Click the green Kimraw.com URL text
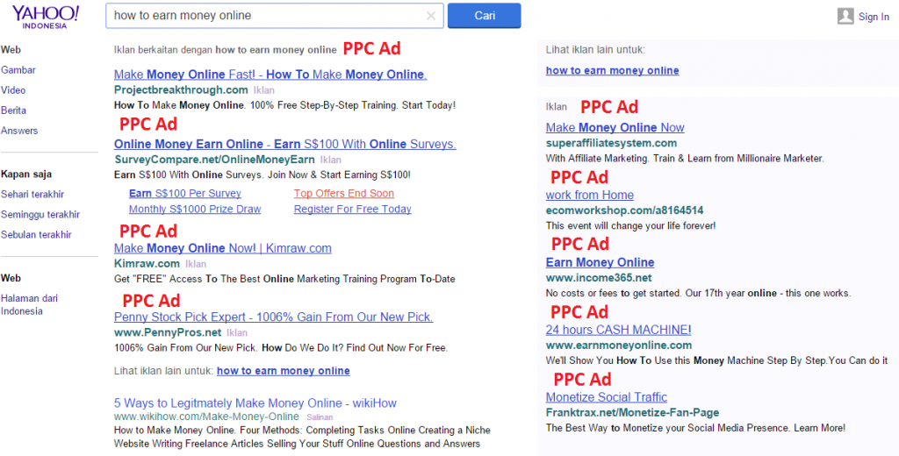This screenshot has width=899, height=456. [147, 264]
